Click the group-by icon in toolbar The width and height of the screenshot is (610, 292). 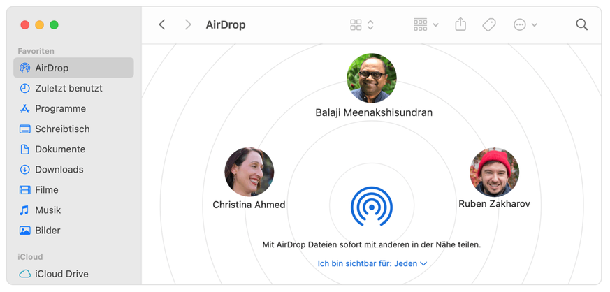click(x=420, y=25)
